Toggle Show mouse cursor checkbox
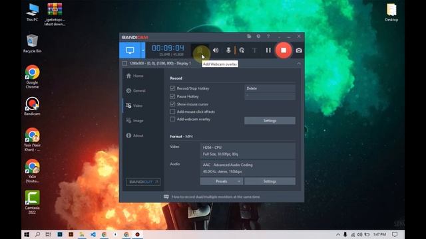The height and width of the screenshot is (239, 426). 172,104
